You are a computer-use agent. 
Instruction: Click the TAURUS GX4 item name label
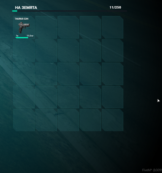tap(21, 19)
